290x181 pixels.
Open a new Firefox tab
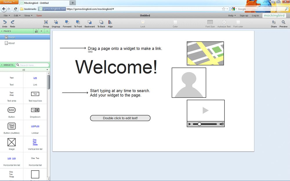(73, 3)
